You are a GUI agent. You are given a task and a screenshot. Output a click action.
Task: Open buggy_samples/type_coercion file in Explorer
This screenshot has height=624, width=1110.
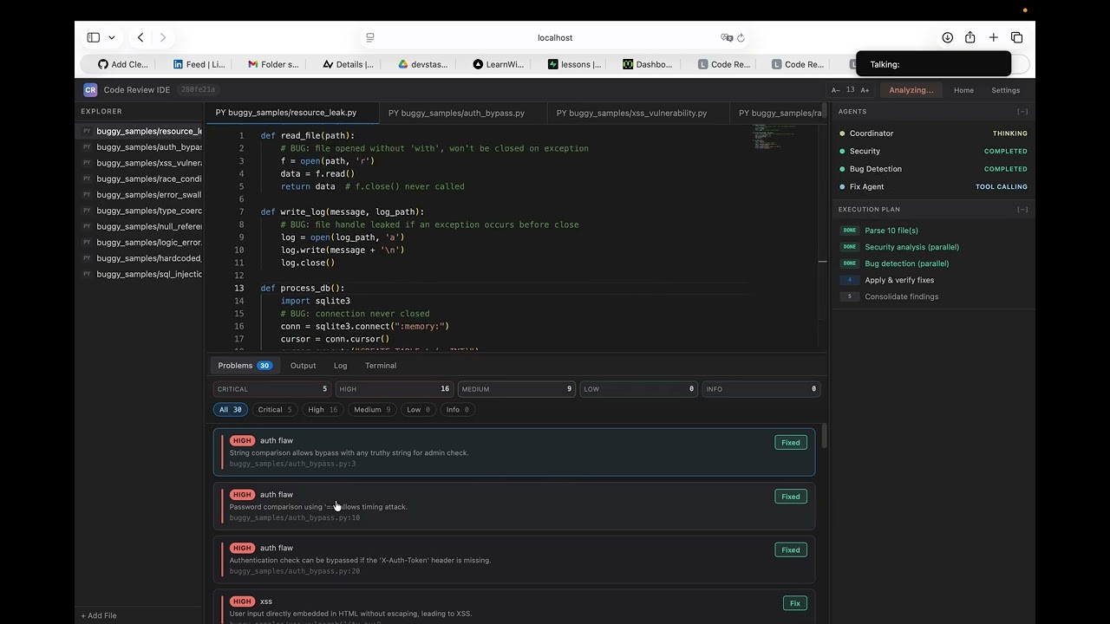pos(140,211)
